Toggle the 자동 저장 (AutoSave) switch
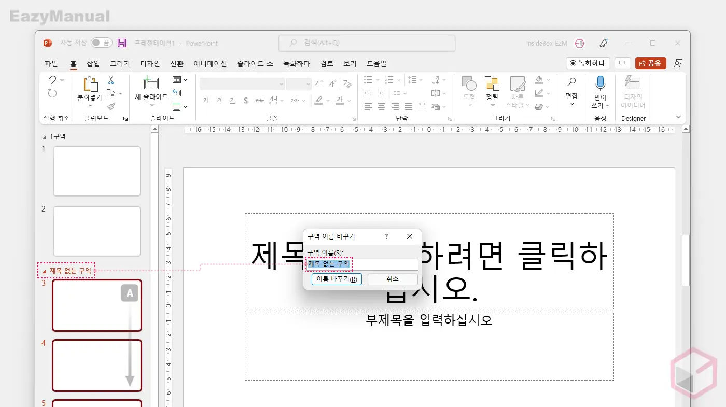The image size is (726, 407). [x=102, y=43]
